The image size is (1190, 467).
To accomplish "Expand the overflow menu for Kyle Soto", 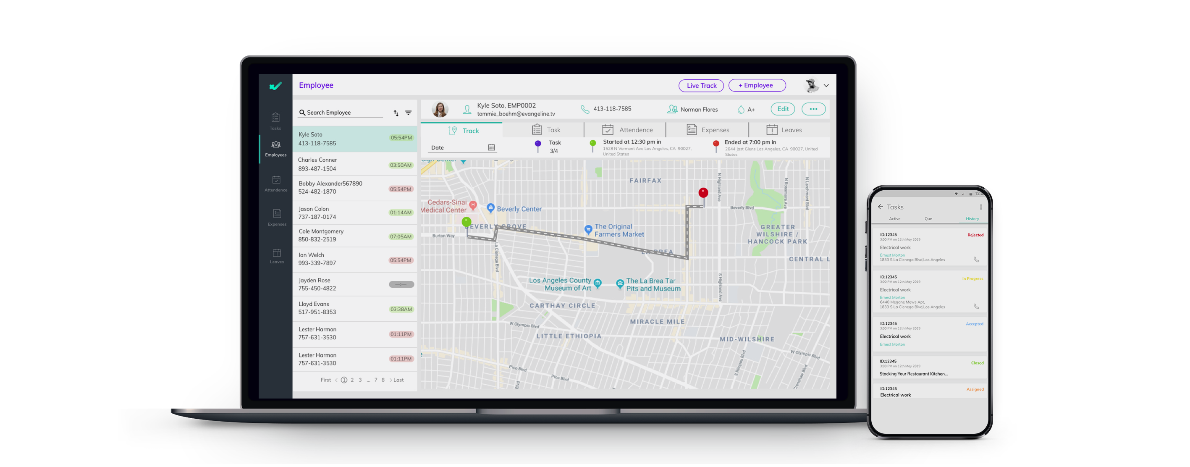I will point(813,109).
